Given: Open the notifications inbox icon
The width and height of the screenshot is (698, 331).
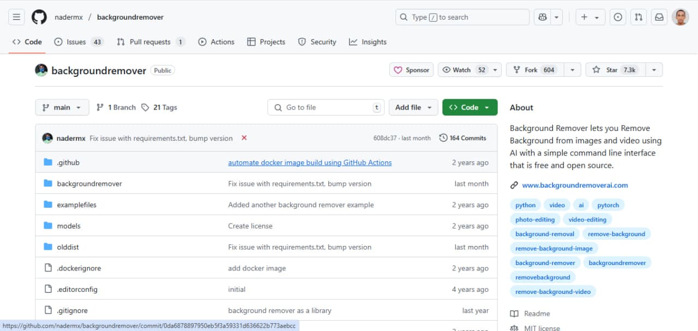Looking at the screenshot, I should tap(659, 17).
